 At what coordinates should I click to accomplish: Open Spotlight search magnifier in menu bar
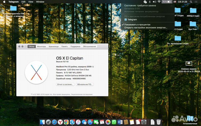pyautogui.click(x=191, y=2)
